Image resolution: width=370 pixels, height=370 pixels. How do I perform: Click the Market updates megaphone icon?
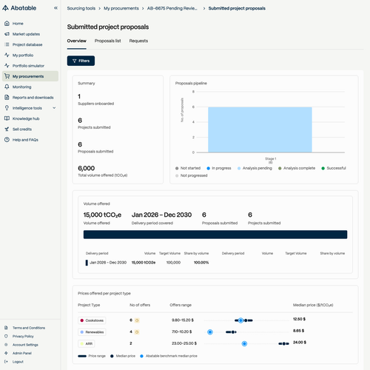7,34
